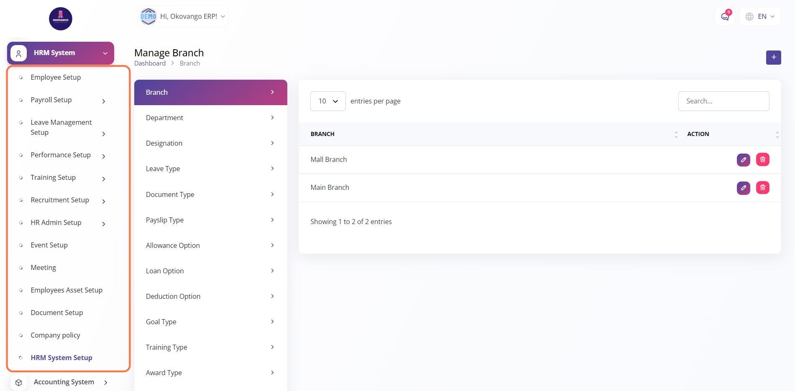This screenshot has height=391, width=795.
Task: Edit Main Branch with the pencil icon
Action: (743, 188)
